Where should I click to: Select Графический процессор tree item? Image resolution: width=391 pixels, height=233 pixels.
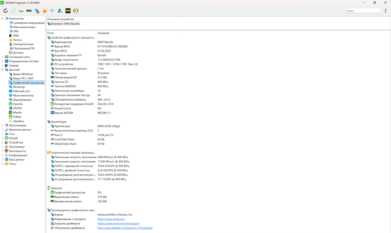click(x=29, y=82)
